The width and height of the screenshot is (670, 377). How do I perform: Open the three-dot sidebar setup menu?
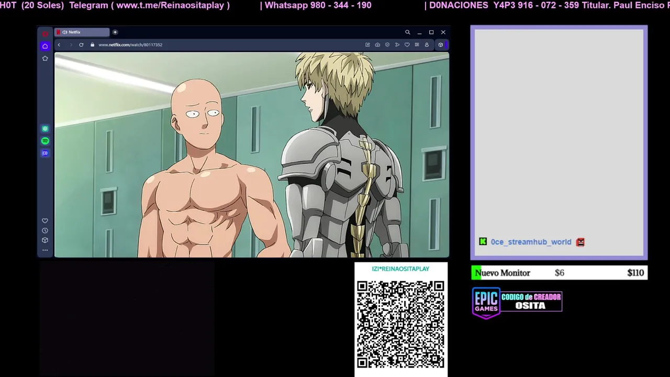coord(45,250)
